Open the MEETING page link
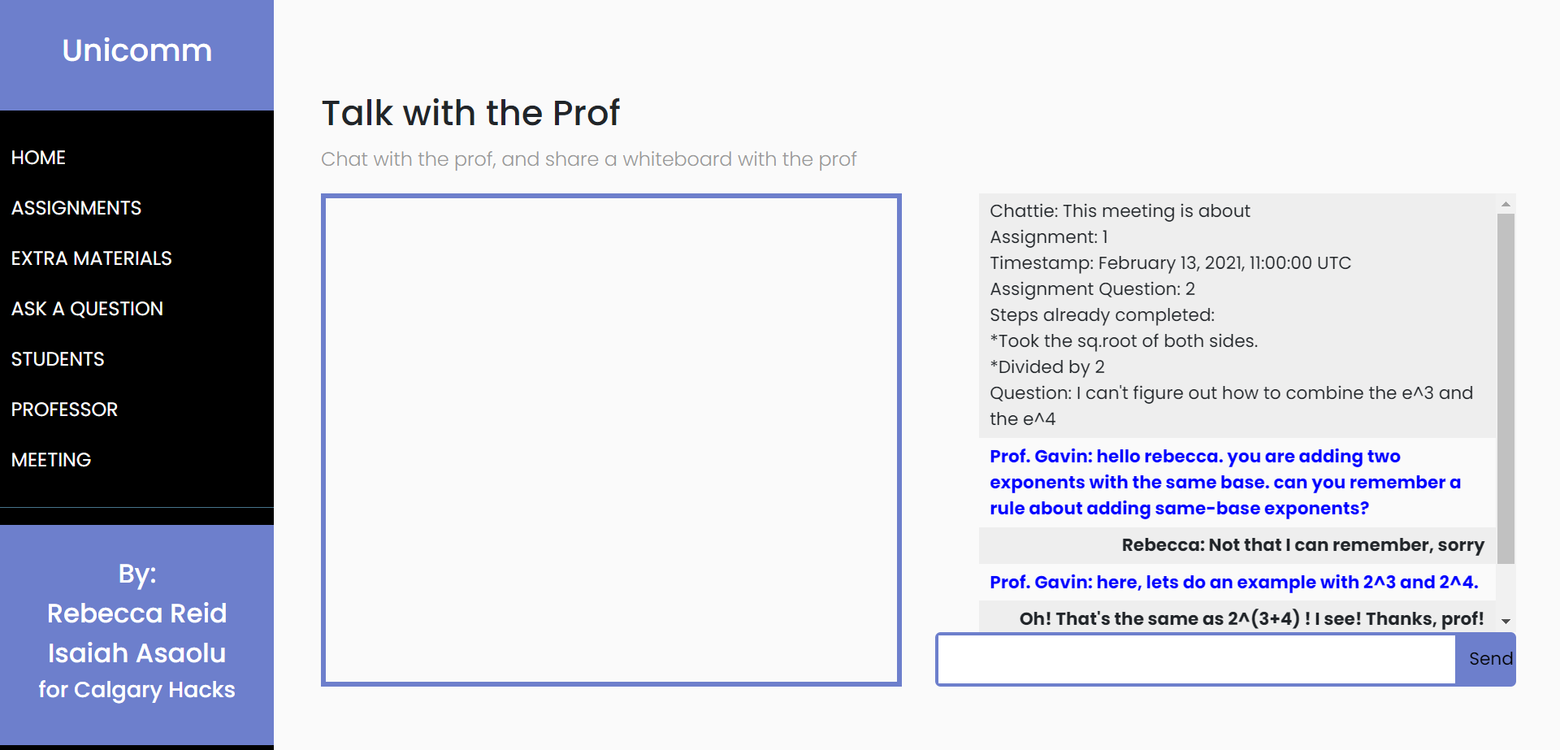Screen dimensions: 1560x750 [51, 460]
